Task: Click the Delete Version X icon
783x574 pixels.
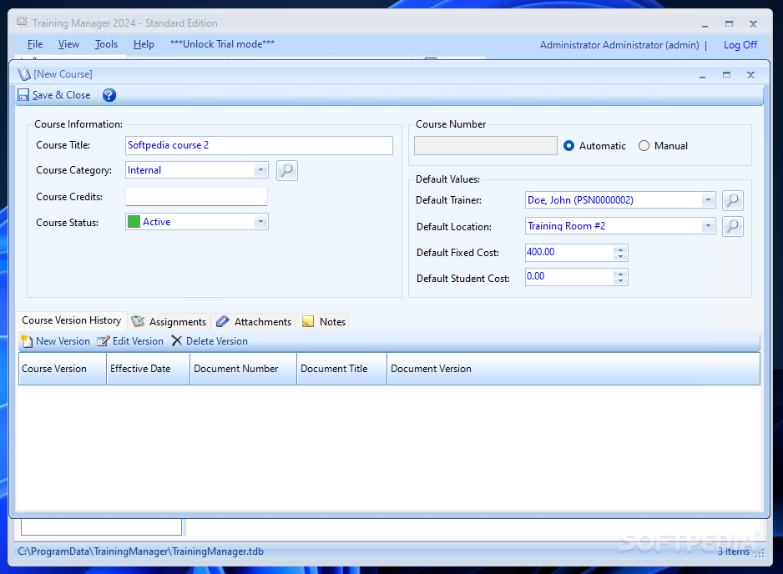Action: [176, 340]
